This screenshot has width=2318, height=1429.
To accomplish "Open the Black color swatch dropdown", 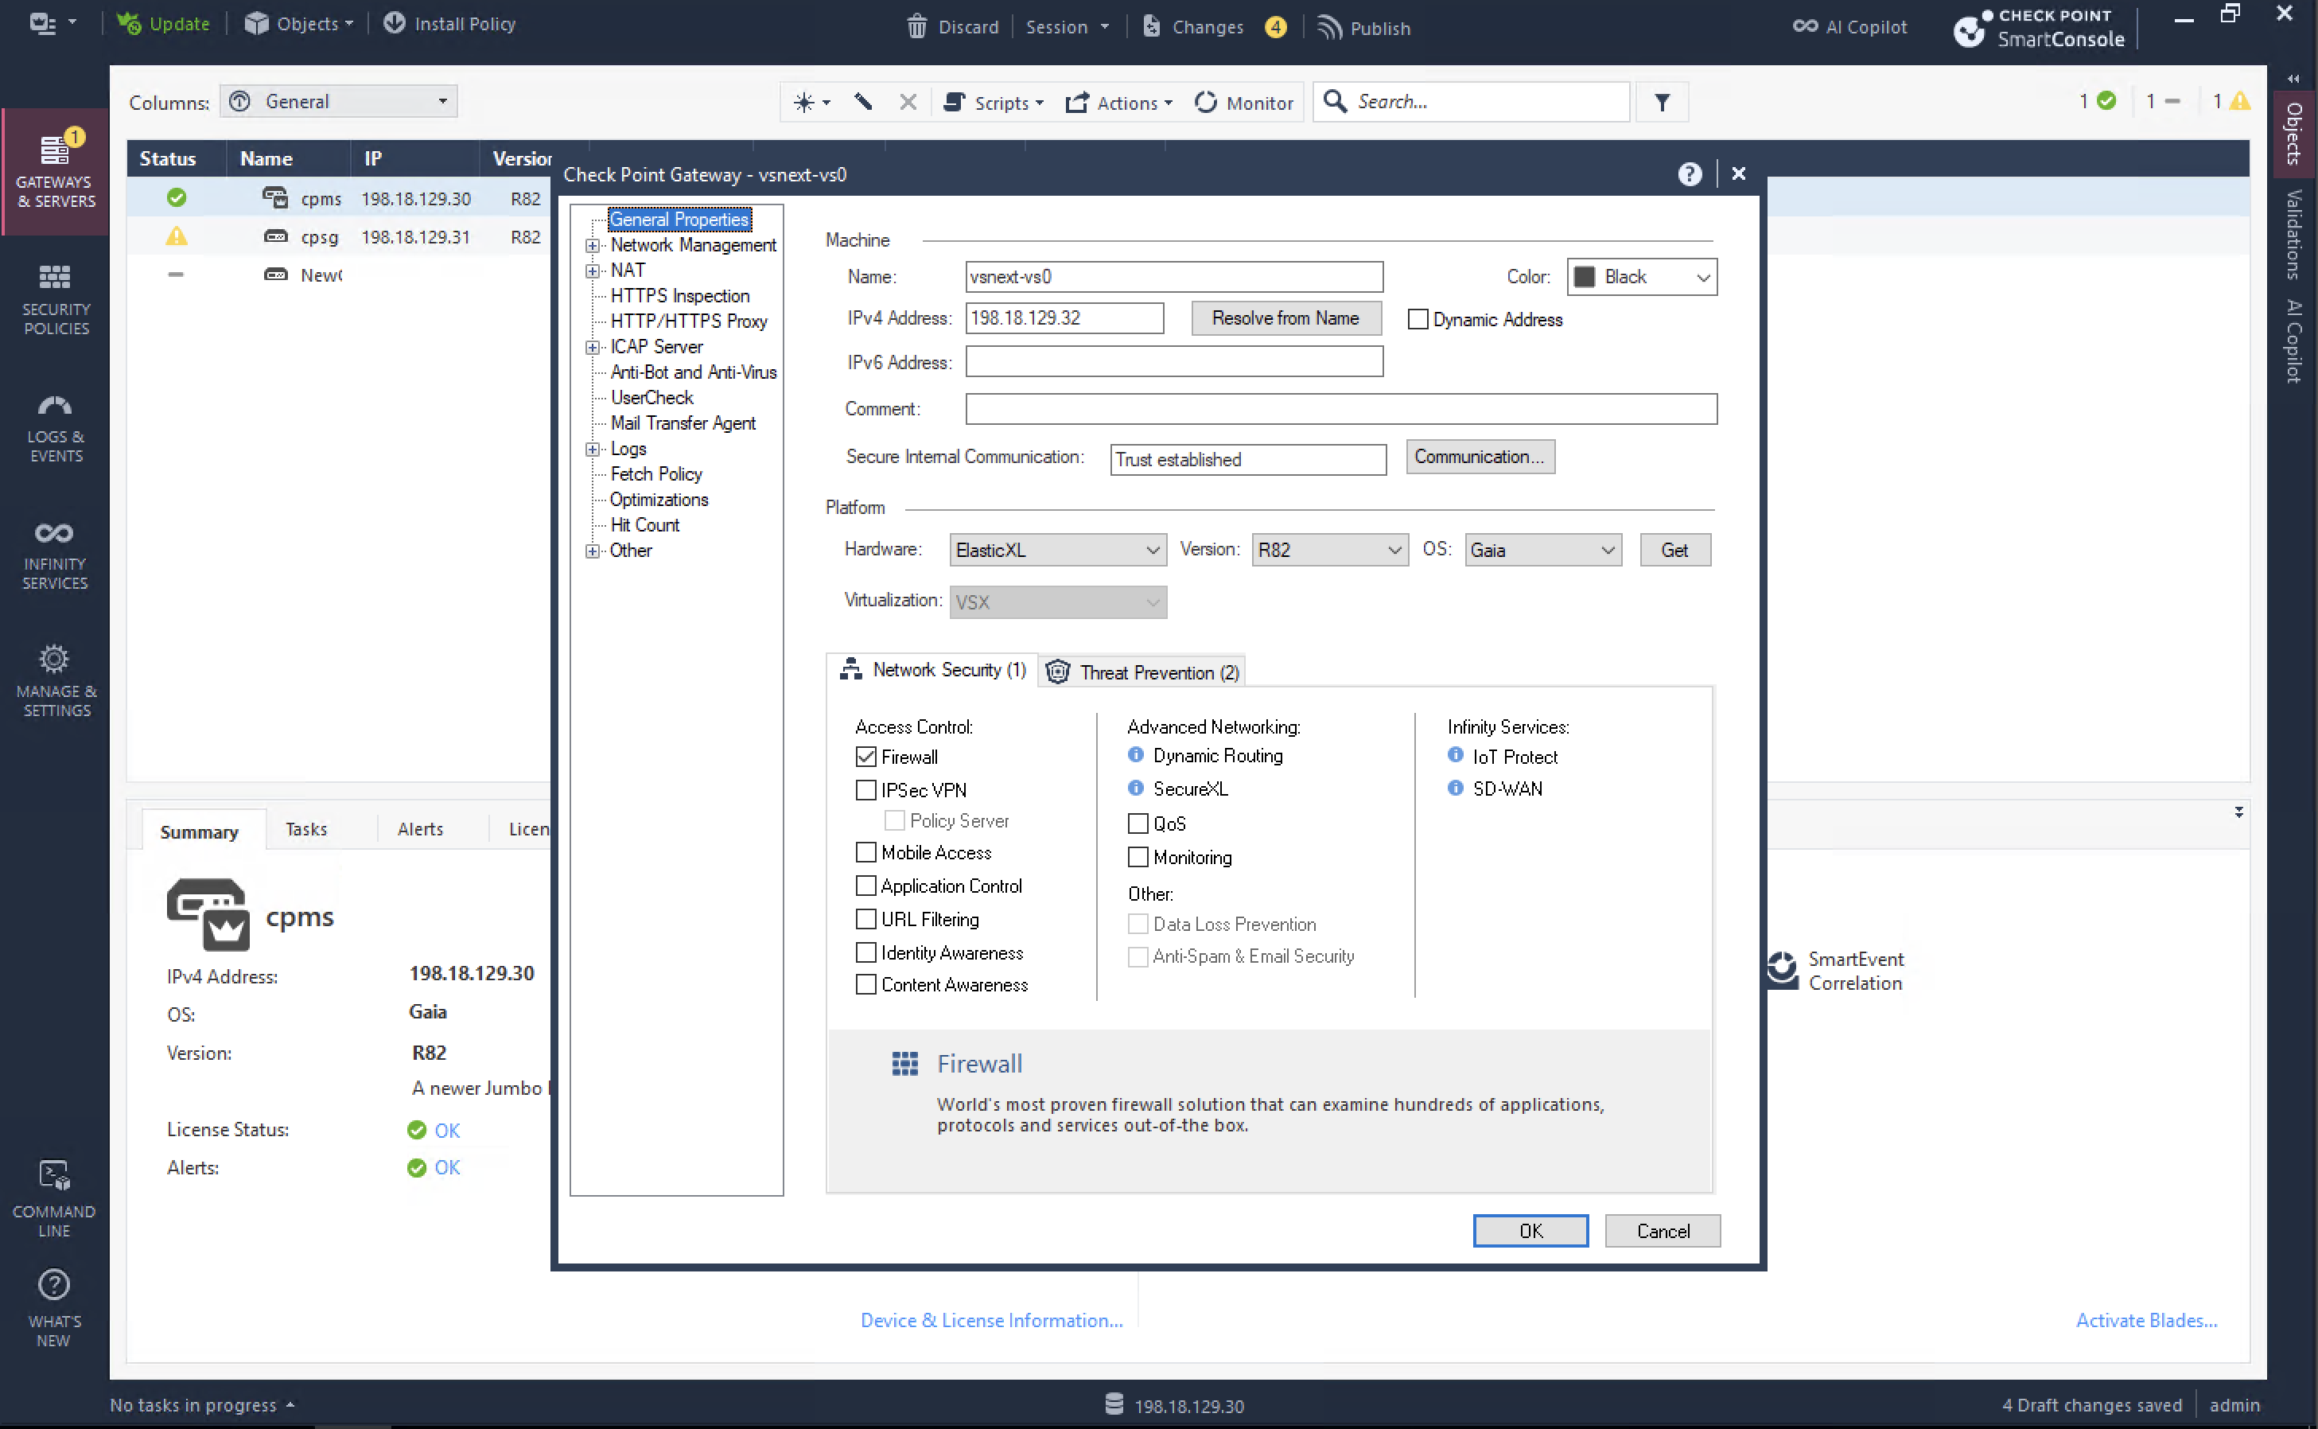I will coord(1642,277).
